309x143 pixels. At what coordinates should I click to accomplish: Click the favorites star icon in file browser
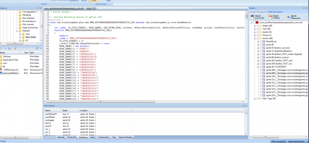[x=15, y=48]
